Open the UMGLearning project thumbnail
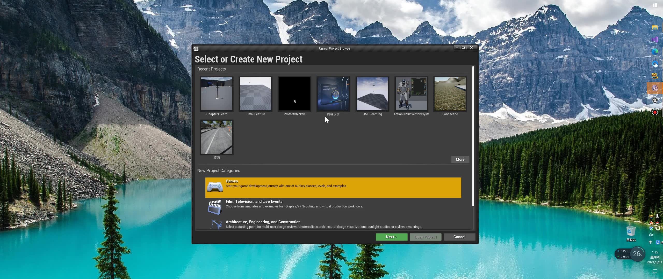 372,94
